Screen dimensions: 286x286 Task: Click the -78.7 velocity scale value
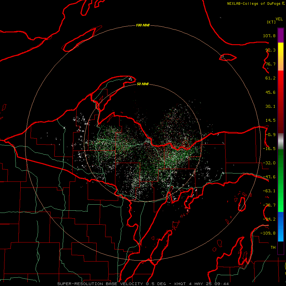[x=269, y=205]
